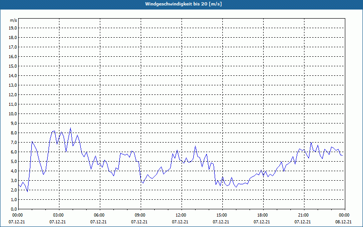Click the 10,0 y-axis label

click(13, 114)
